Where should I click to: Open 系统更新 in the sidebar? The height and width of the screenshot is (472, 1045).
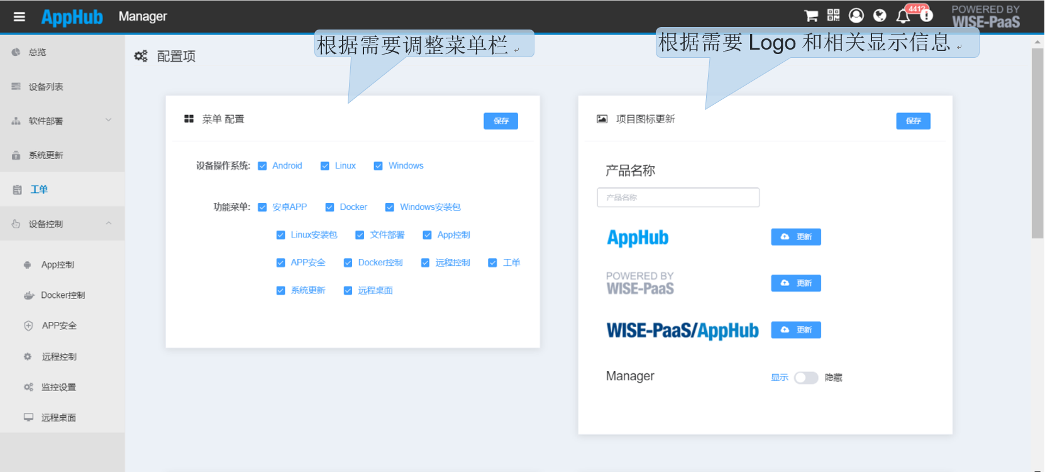pos(62,155)
